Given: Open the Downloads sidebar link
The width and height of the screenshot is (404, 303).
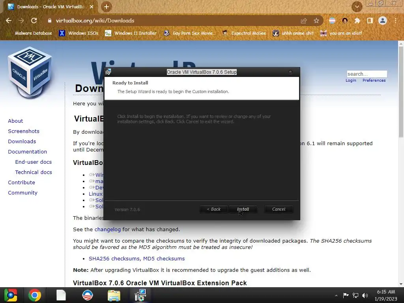Looking at the screenshot, I should pyautogui.click(x=22, y=142).
